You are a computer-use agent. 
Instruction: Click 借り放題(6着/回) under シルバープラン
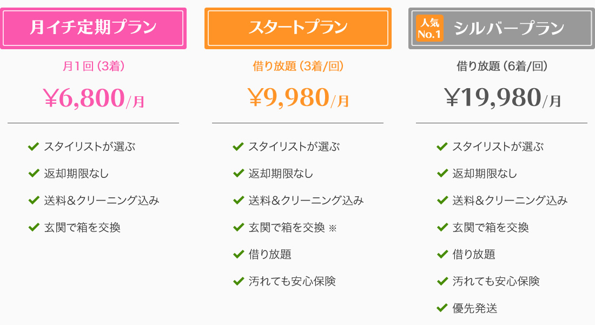[x=501, y=66]
